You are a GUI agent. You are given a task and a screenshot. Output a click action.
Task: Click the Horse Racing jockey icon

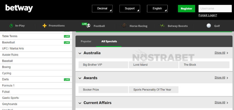click(124, 26)
